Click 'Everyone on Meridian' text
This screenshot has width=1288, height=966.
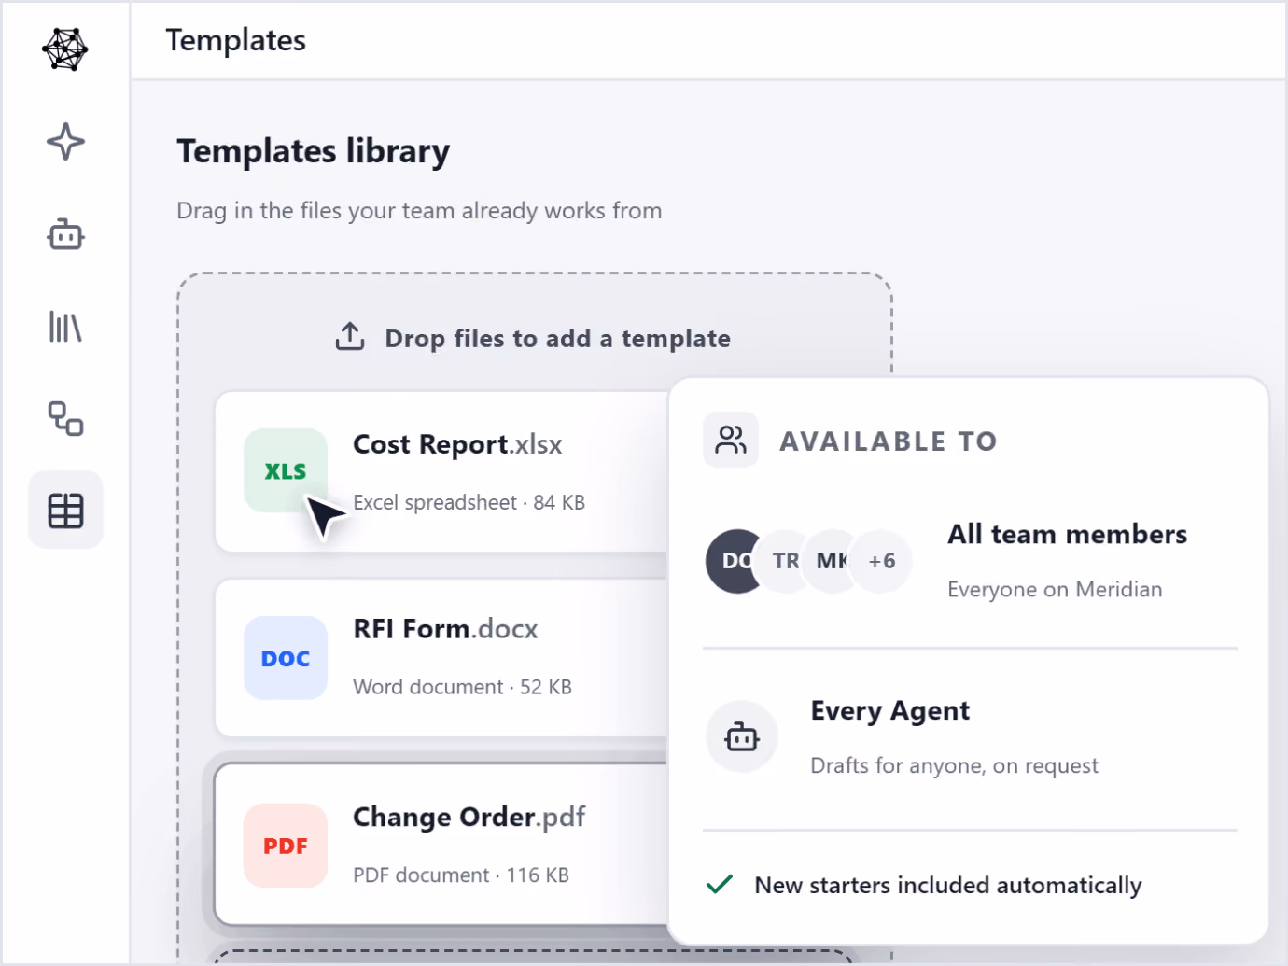tap(1055, 589)
